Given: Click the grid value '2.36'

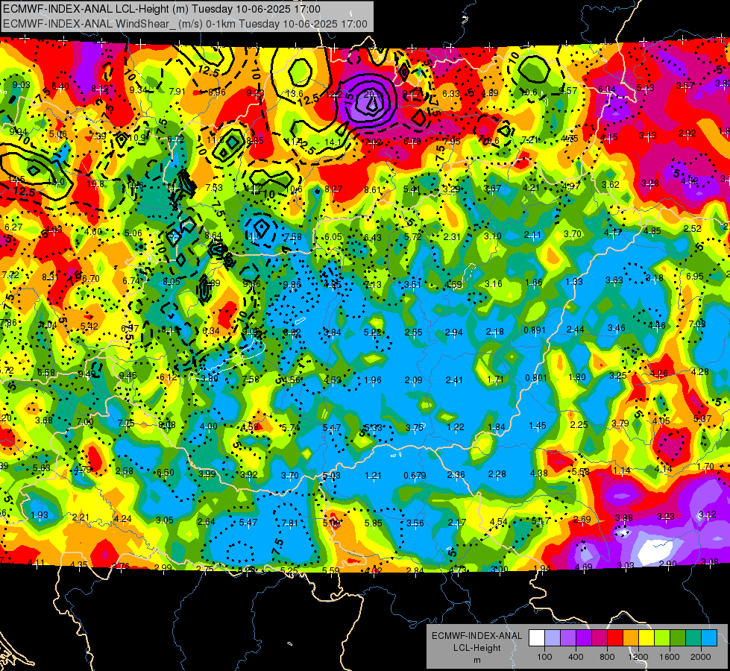Looking at the screenshot, I should (456, 474).
